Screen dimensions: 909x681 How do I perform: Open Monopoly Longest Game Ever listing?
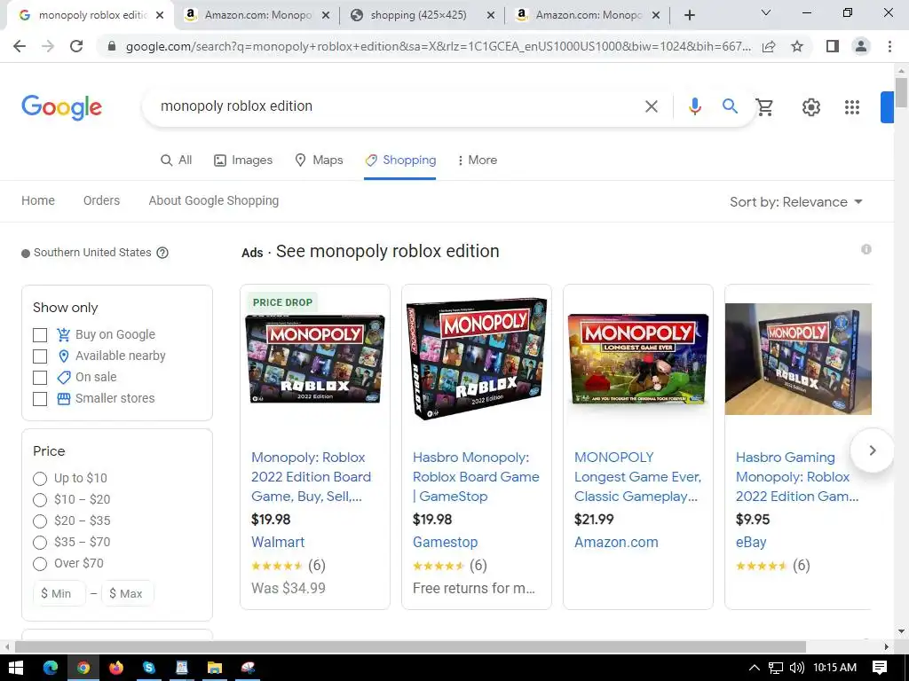coord(637,476)
